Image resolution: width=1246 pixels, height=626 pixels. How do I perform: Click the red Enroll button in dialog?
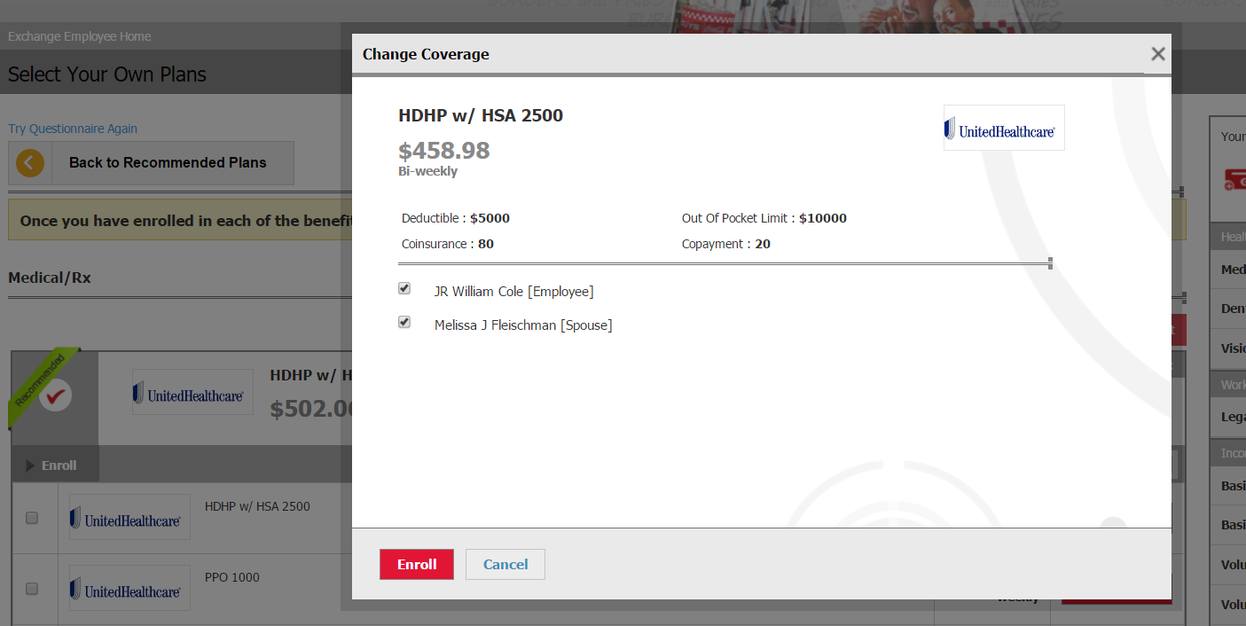tap(417, 565)
